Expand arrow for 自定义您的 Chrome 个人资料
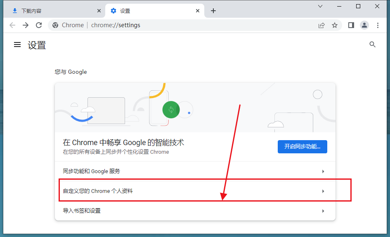This screenshot has height=237, width=390. pos(323,191)
